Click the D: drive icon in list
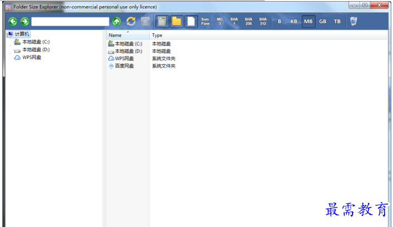 coord(111,52)
